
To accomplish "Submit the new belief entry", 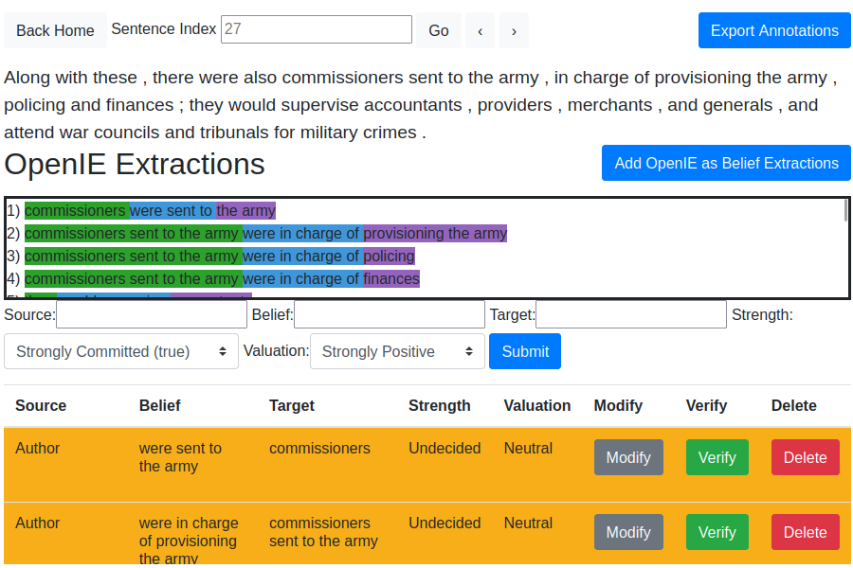I will click(525, 351).
